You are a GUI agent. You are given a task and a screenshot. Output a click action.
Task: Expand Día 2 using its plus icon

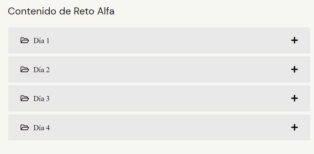point(294,70)
